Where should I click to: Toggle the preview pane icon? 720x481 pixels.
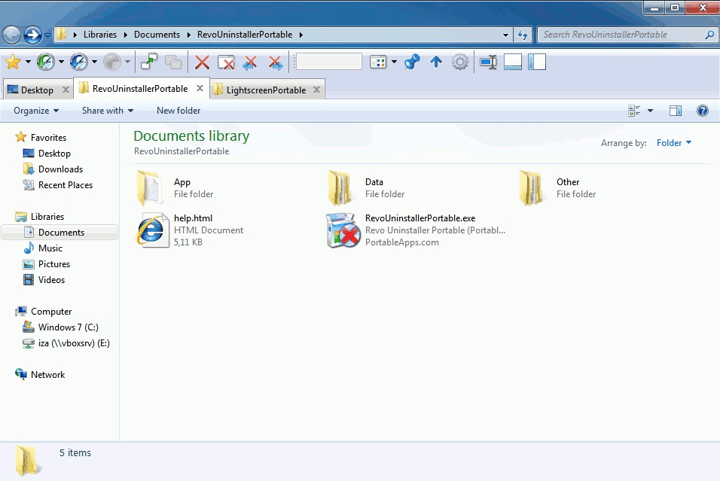676,111
